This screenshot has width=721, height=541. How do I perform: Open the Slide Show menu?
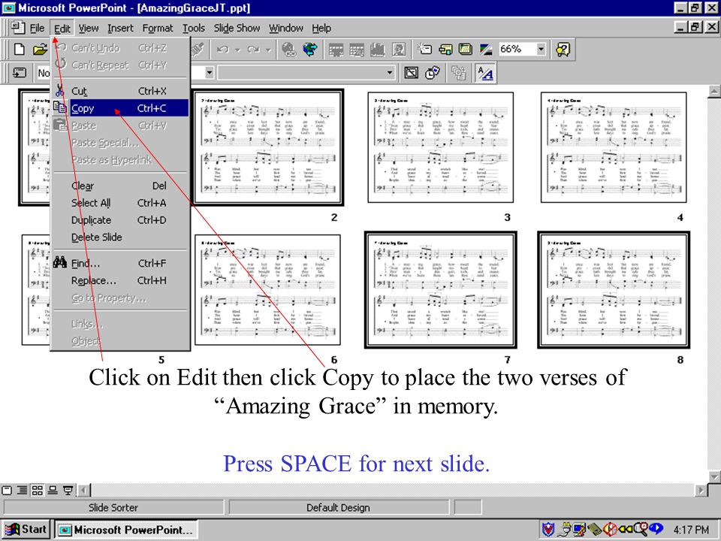pyautogui.click(x=237, y=28)
